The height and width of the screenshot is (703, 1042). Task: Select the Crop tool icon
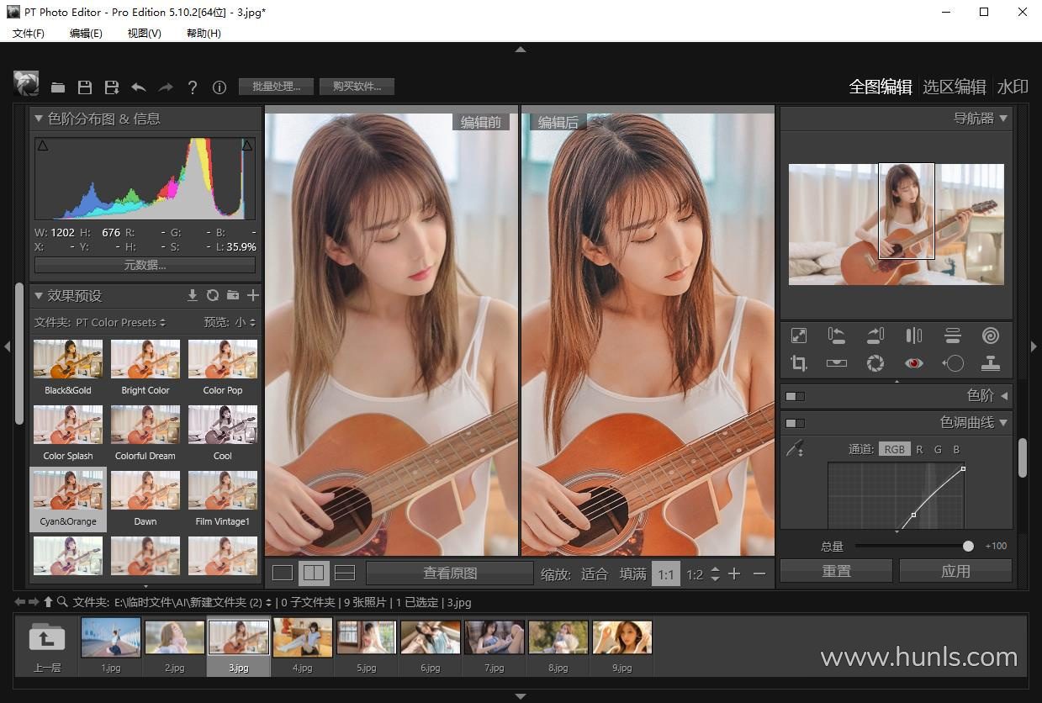[798, 363]
